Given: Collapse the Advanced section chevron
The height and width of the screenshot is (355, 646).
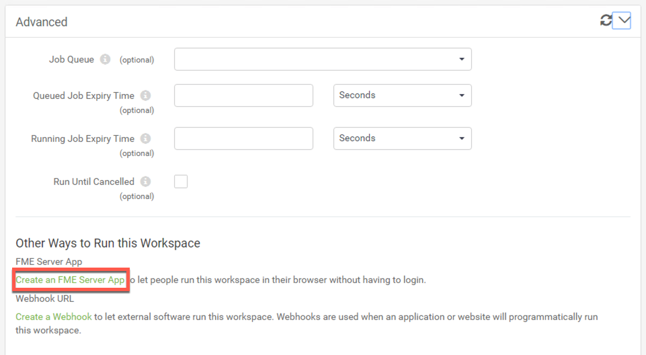Looking at the screenshot, I should coord(622,20).
